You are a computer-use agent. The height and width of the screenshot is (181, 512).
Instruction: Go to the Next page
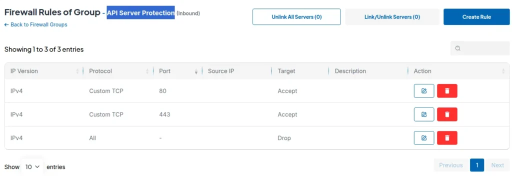(x=497, y=165)
